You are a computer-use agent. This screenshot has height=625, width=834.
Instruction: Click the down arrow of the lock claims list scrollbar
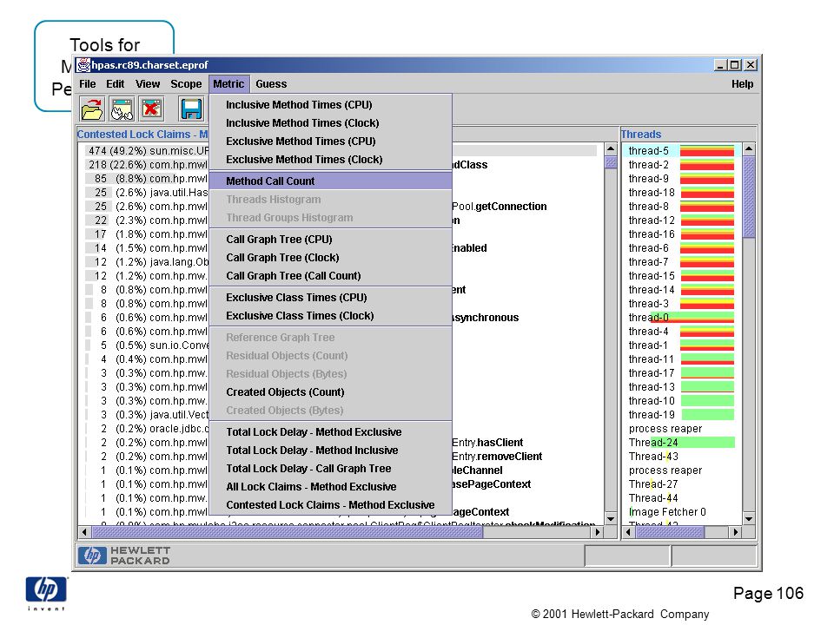[611, 519]
